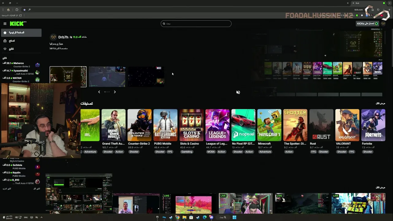Go to previous featured carousel slide
This screenshot has height=221, width=393.
coord(99,92)
